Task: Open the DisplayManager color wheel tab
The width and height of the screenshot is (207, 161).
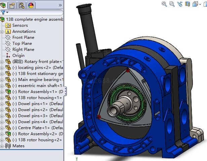Action: point(31,5)
